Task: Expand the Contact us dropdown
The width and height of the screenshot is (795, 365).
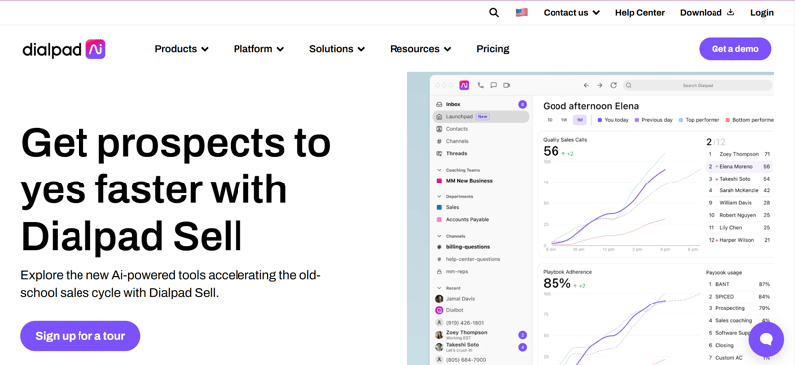Action: 571,13
